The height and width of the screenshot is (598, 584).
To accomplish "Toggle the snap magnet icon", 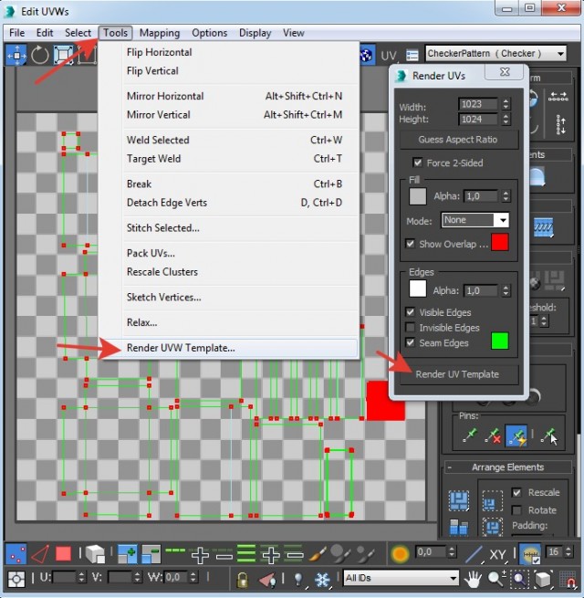I will click(x=569, y=580).
